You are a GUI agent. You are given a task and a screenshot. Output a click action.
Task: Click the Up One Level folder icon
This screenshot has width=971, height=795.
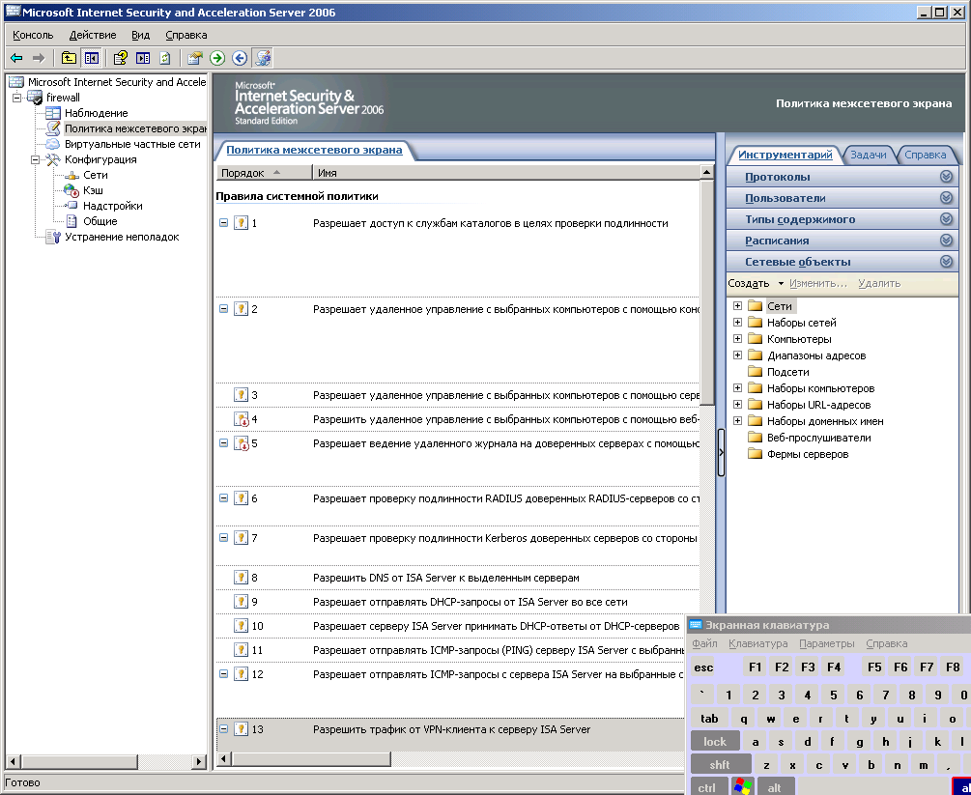click(69, 58)
